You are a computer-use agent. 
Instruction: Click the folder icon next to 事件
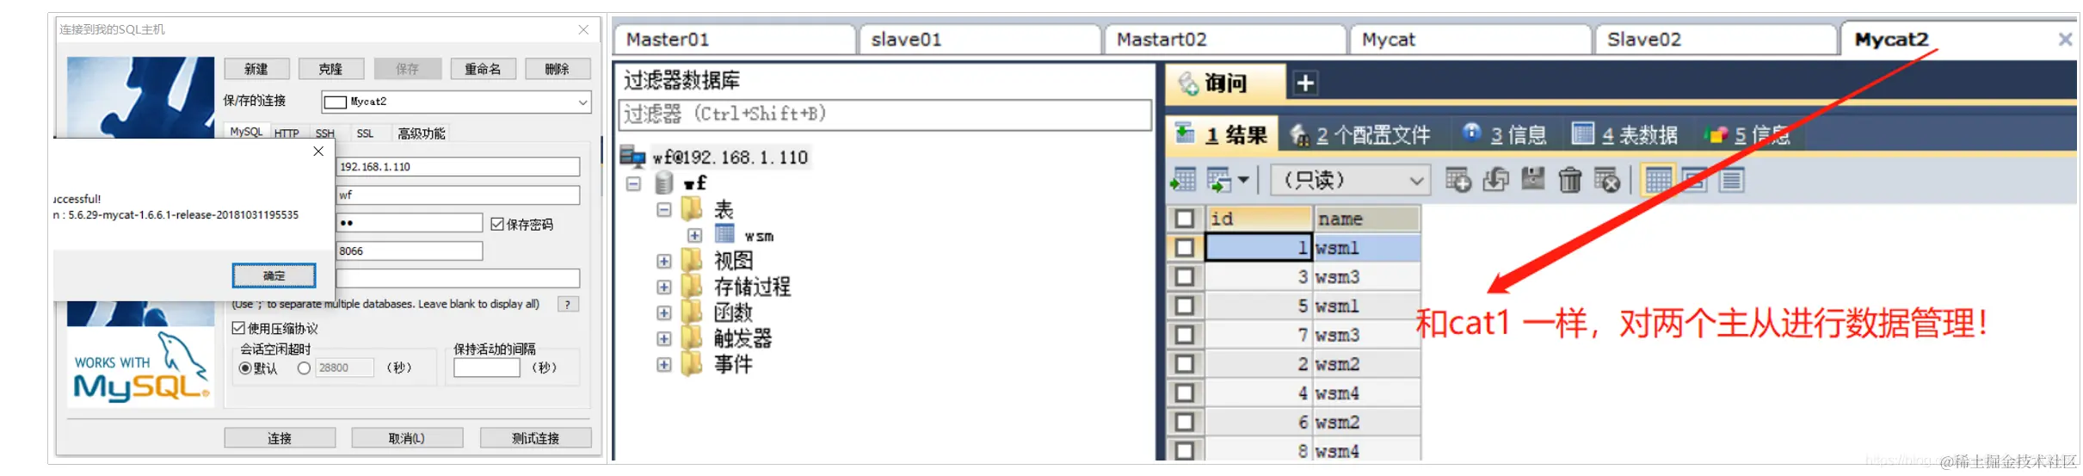pyautogui.click(x=692, y=363)
